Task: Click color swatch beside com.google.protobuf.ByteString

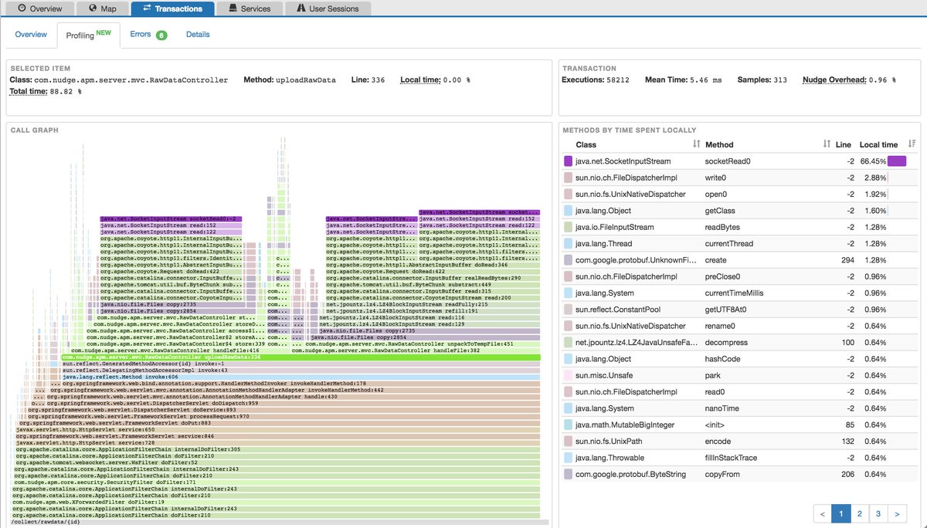Action: [569, 474]
